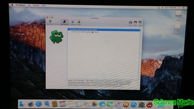Open Launchpad from the dock
This screenshot has height=109, width=194.
tap(31, 104)
